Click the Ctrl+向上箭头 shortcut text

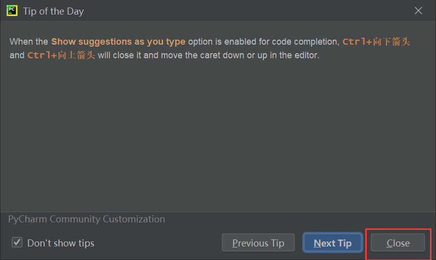click(61, 55)
